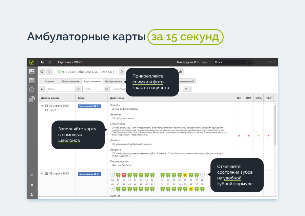305x216 pixels.
Task: Collapse the second 09 апреля 2015 entry
Action: 42,174
